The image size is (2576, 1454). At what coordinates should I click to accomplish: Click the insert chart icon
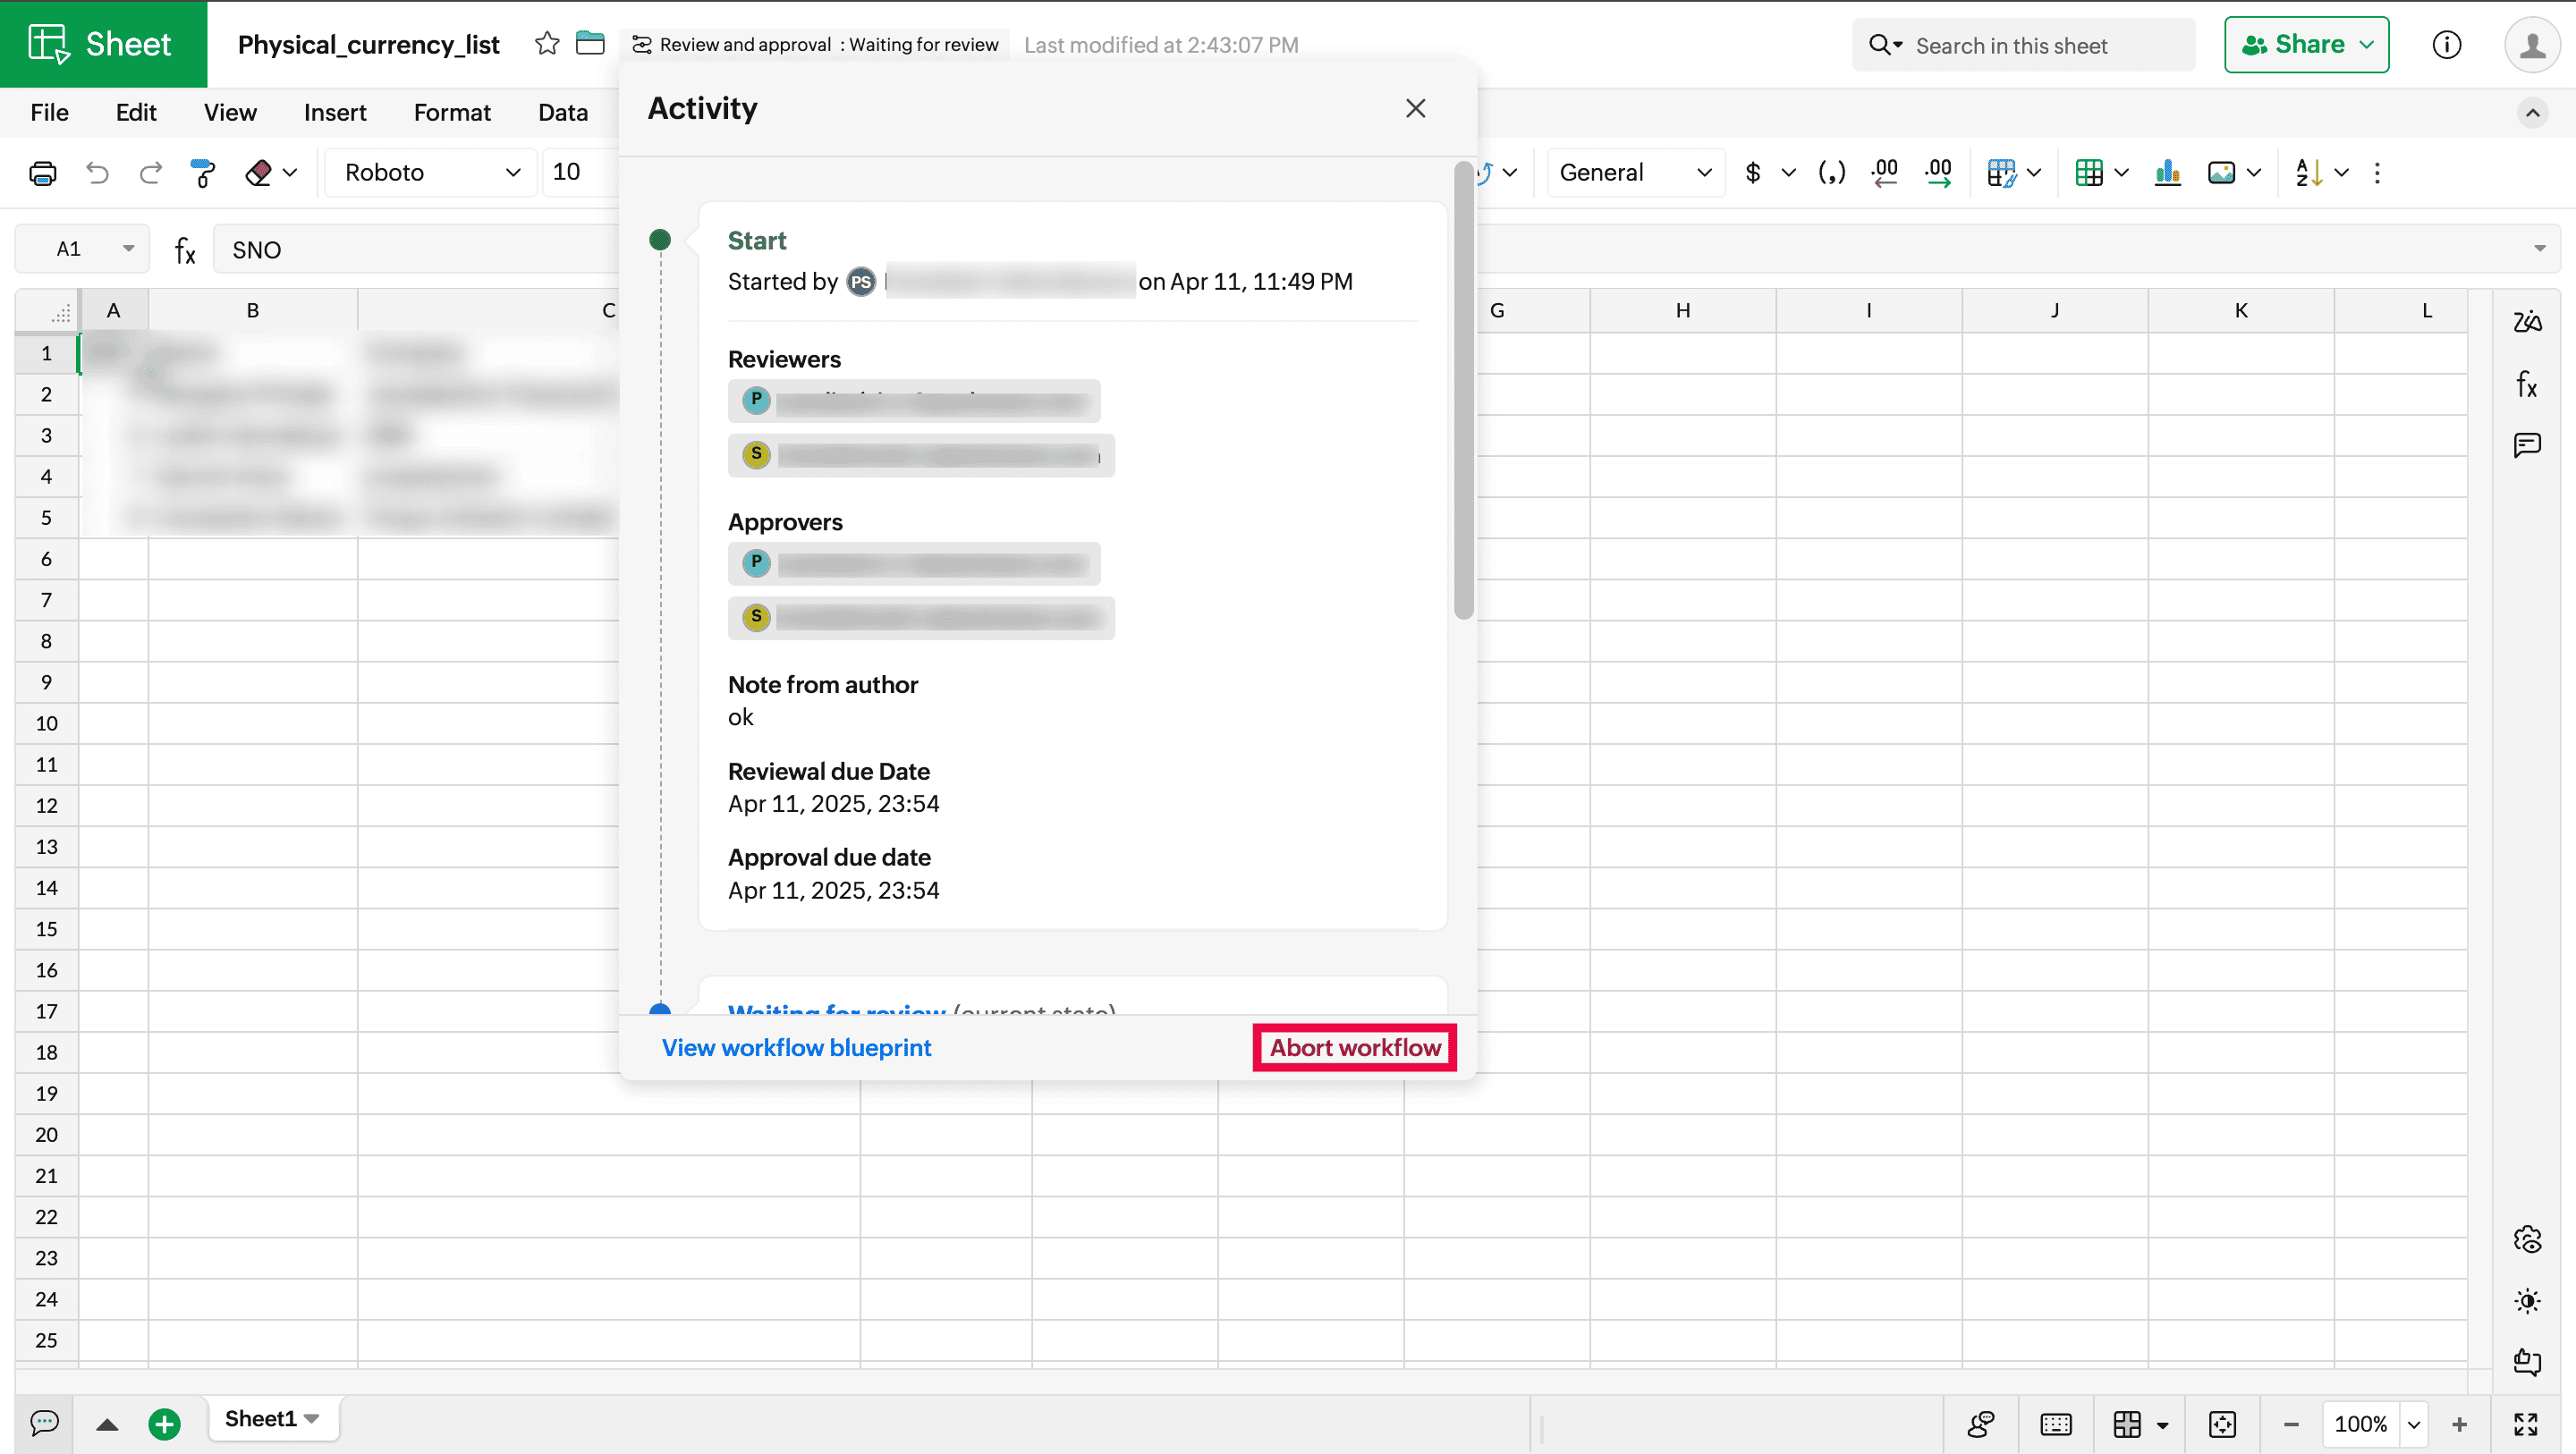(x=2167, y=173)
